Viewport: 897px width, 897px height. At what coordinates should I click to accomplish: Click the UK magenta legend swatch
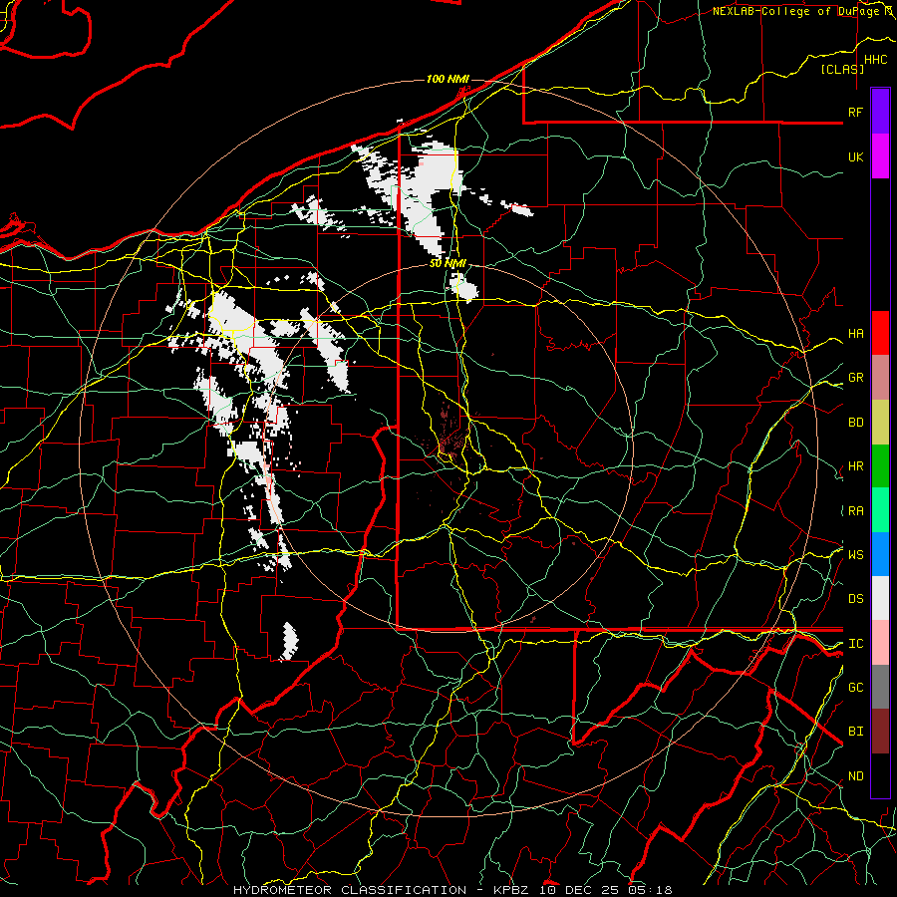[x=880, y=156]
